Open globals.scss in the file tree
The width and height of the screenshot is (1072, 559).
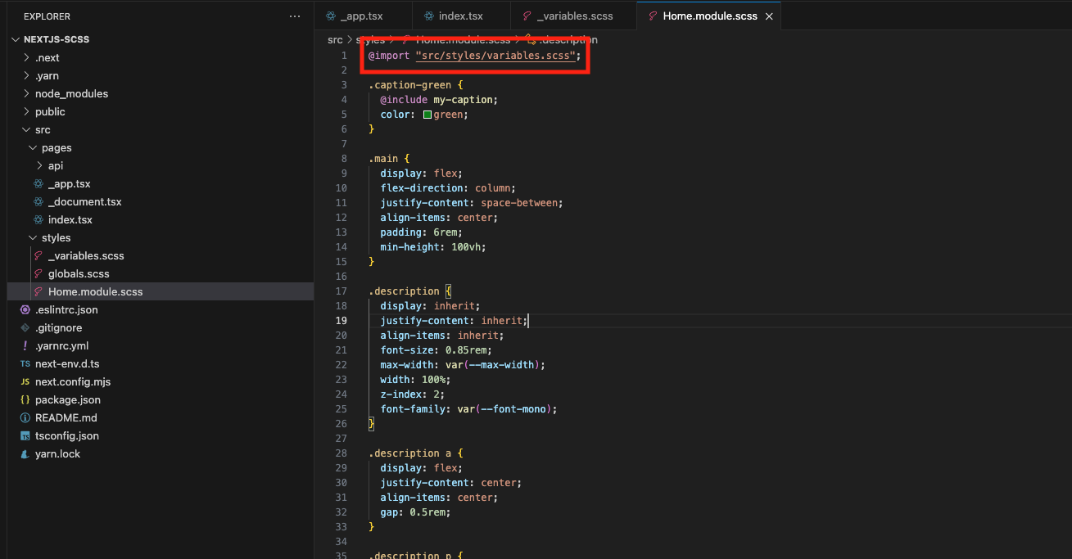tap(79, 274)
